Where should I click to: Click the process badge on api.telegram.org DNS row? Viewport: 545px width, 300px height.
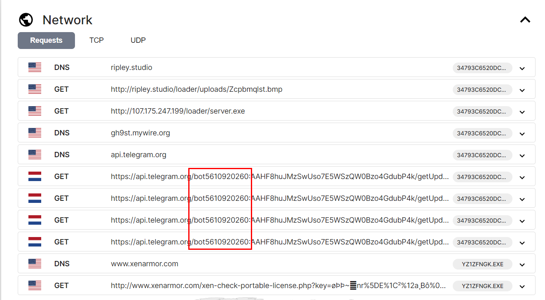click(x=482, y=155)
